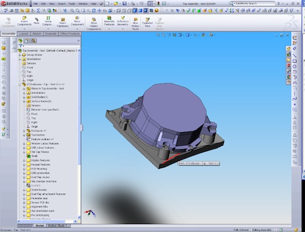The height and width of the screenshot is (232, 305).
Task: Select the Keypad features folder
Action: pyautogui.click(x=41, y=164)
